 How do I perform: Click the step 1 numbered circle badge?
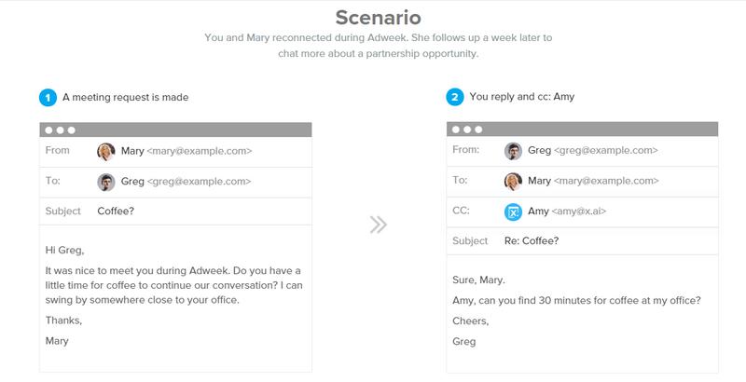point(48,97)
